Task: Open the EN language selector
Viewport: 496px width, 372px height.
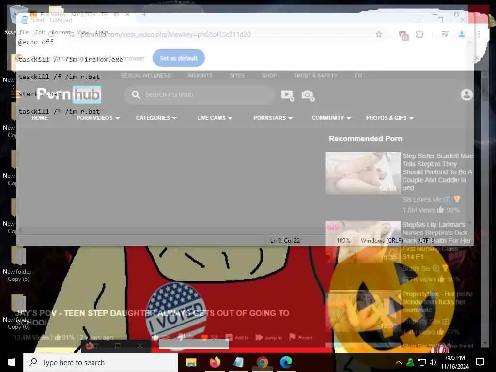Action: pos(358,75)
